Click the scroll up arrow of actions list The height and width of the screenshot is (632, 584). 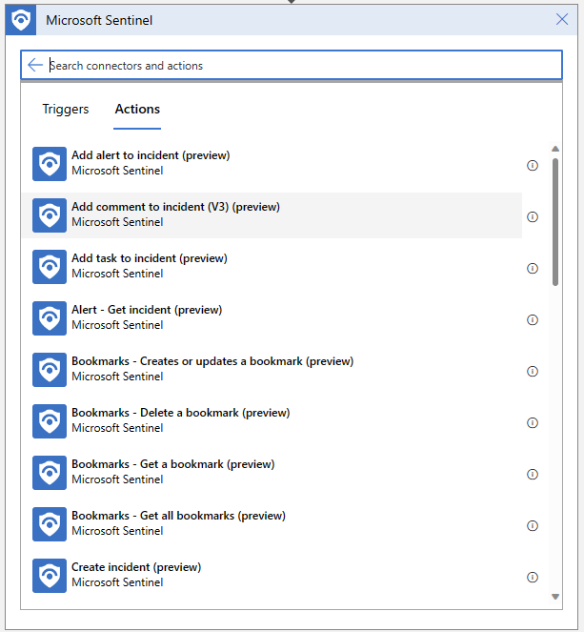[555, 149]
